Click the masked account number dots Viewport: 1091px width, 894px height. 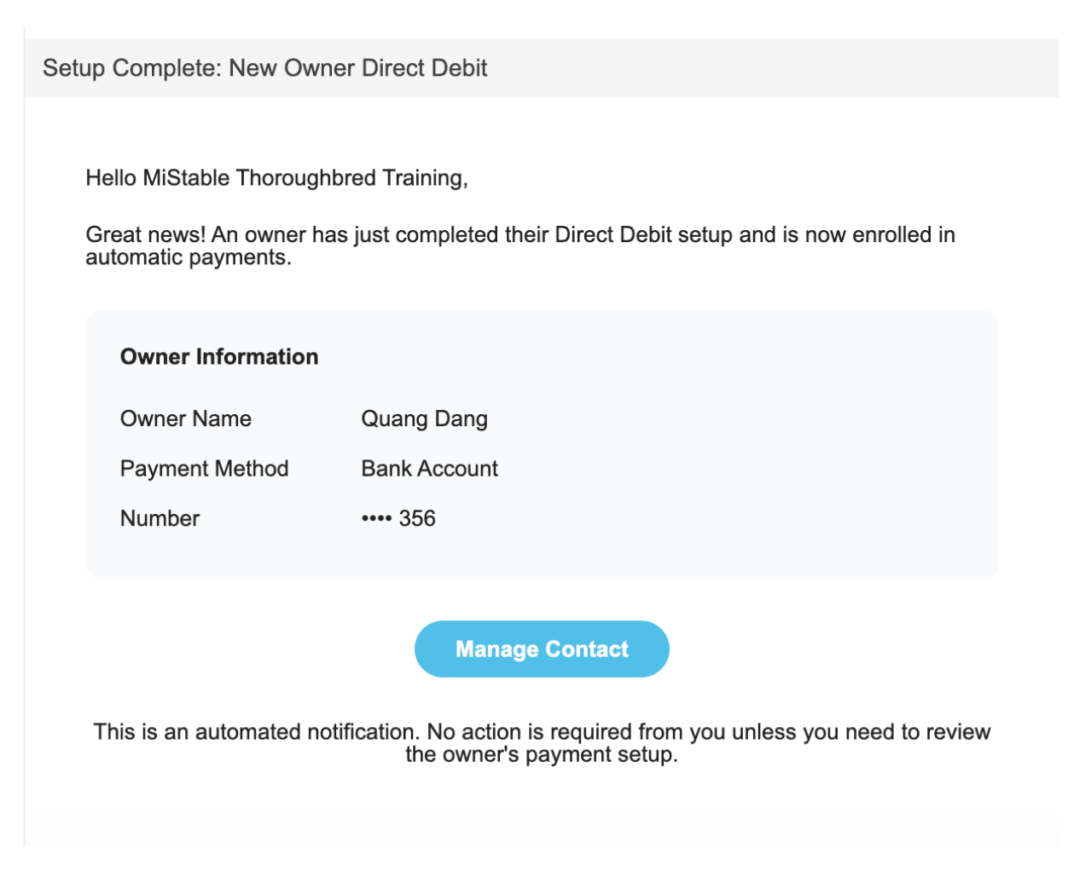point(376,519)
